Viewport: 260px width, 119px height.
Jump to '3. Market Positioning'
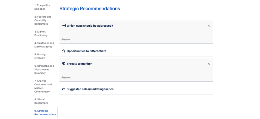[41, 33]
